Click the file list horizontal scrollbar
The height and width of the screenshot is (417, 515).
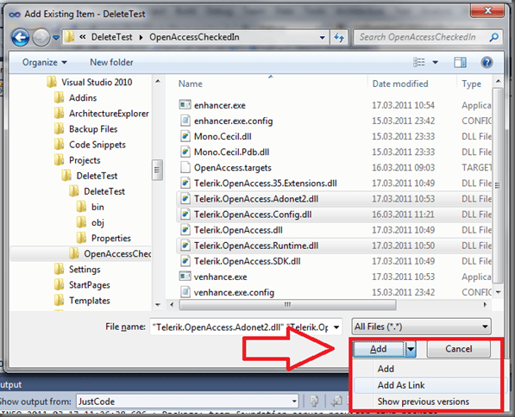point(287,305)
